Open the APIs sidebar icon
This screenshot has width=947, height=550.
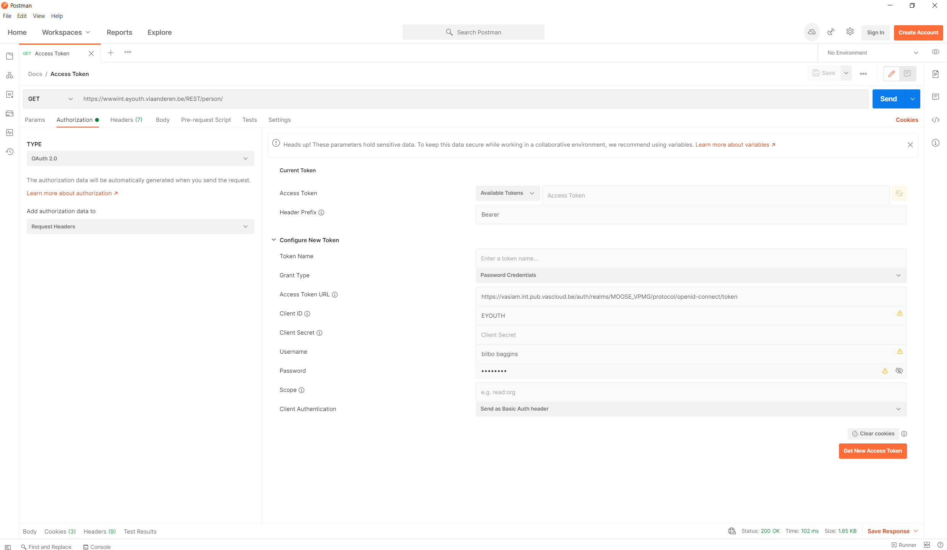(x=10, y=75)
